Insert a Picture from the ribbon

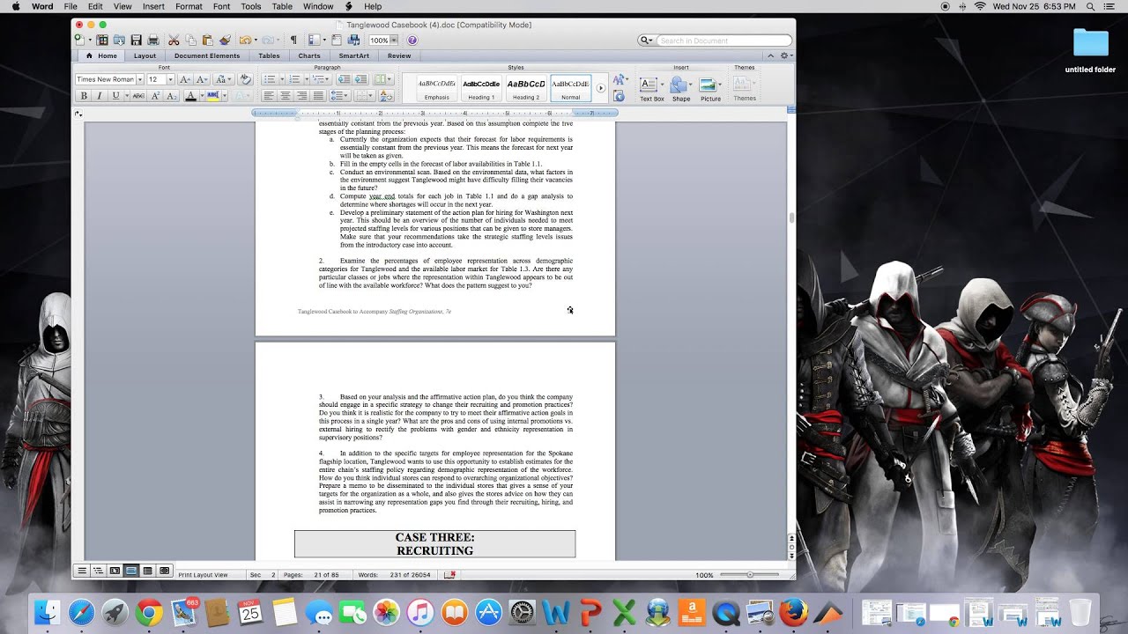[710, 88]
